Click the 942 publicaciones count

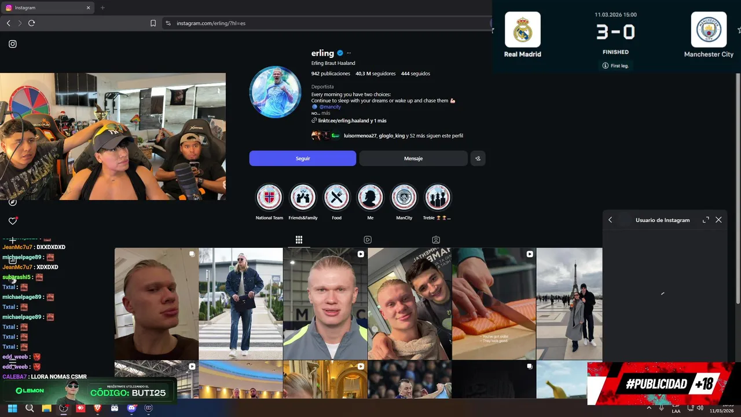[x=331, y=74]
